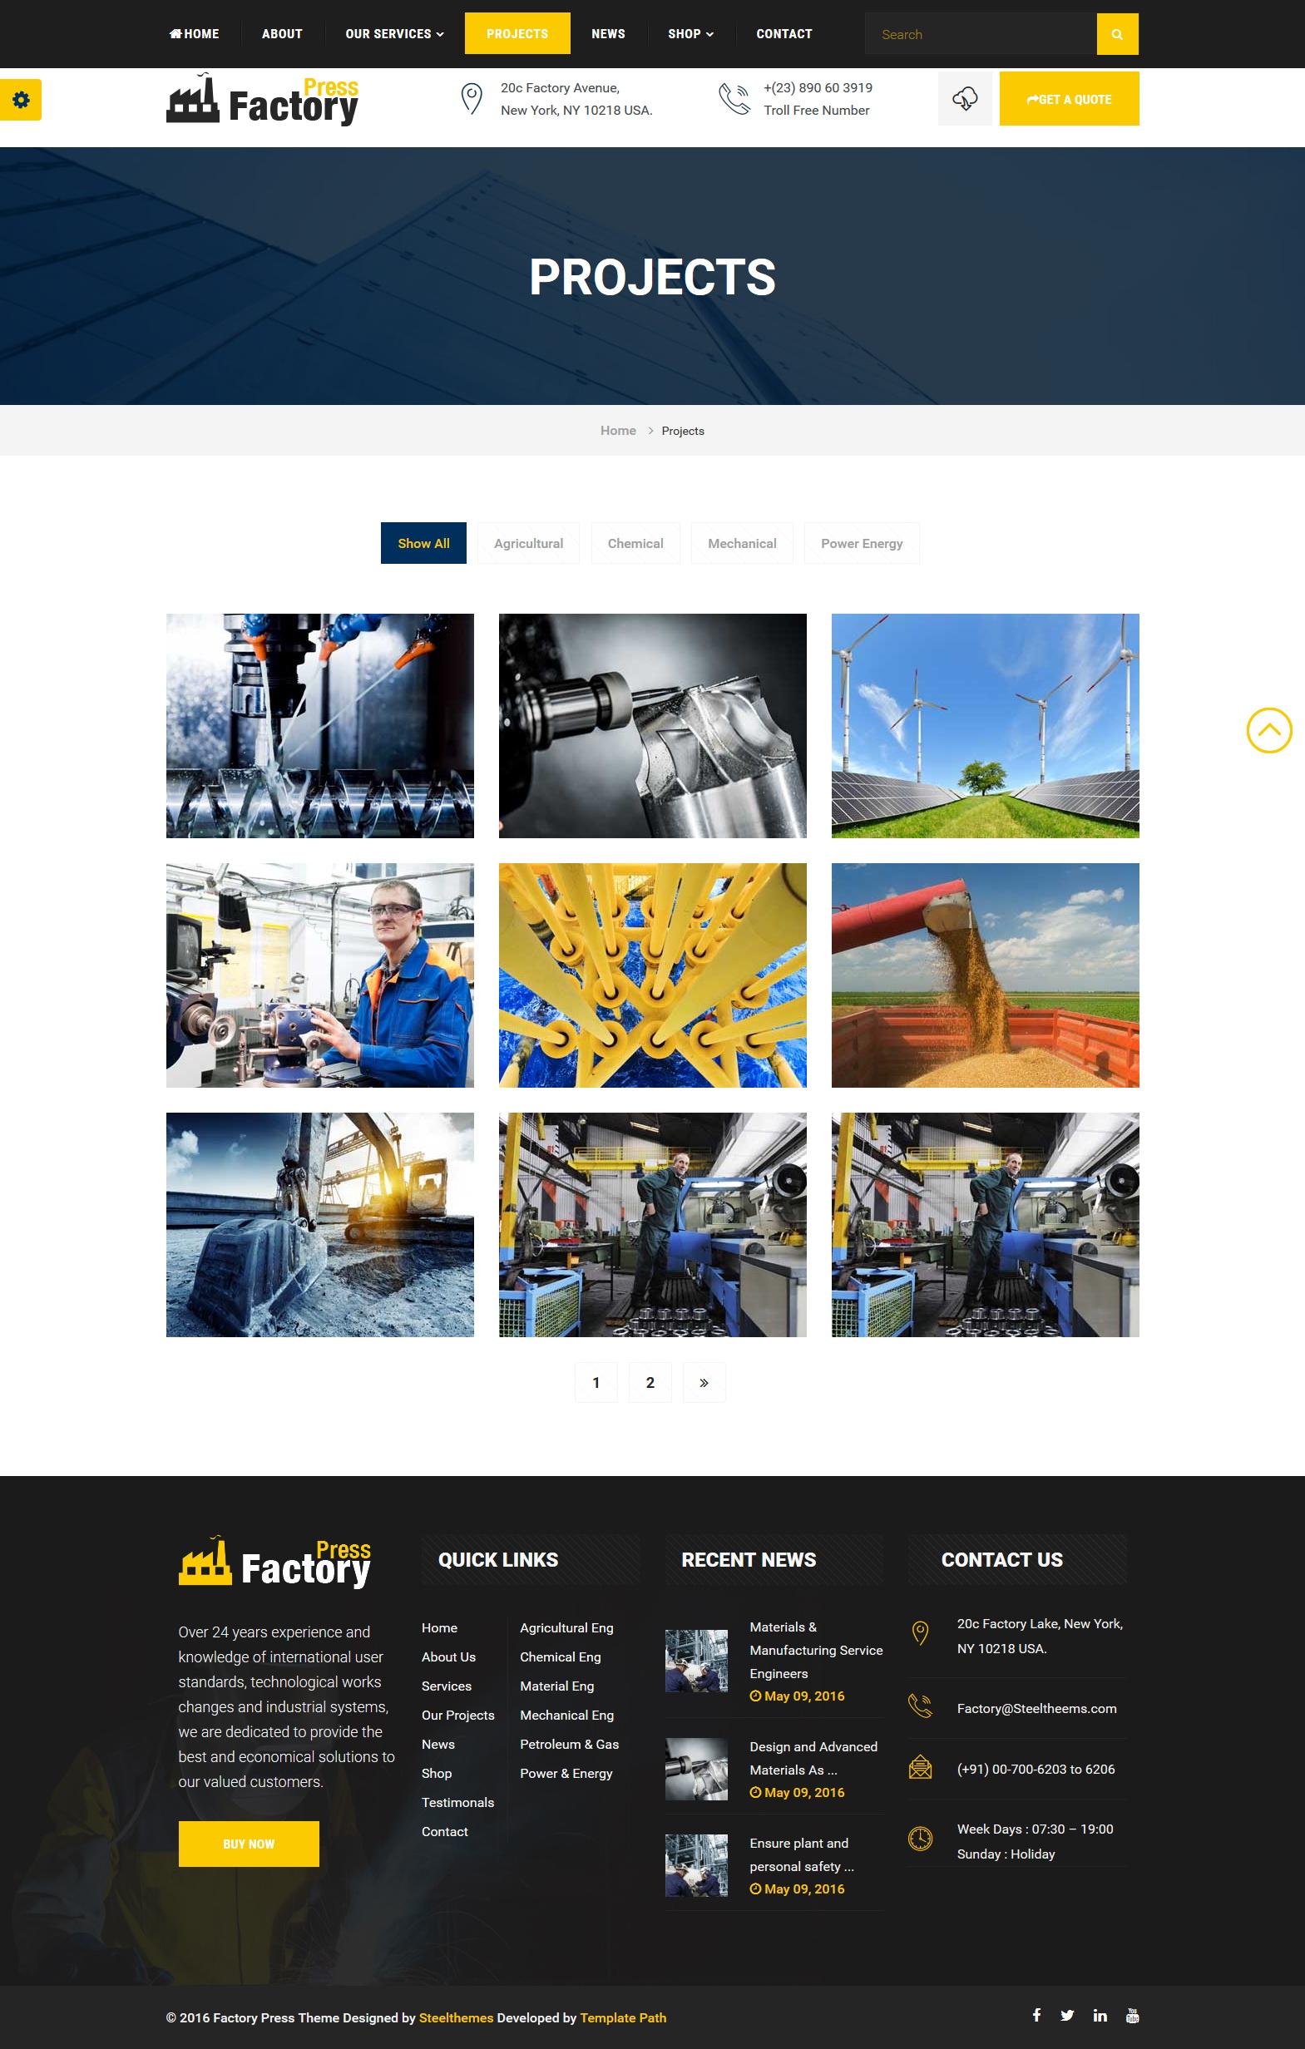Click the footer phone icon

click(x=920, y=1706)
